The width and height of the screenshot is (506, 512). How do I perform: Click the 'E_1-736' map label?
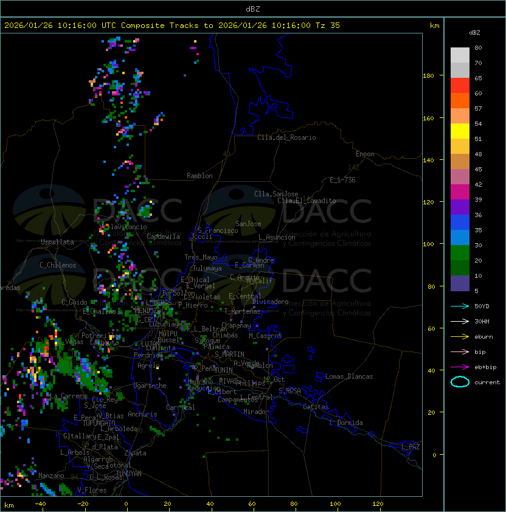click(342, 180)
